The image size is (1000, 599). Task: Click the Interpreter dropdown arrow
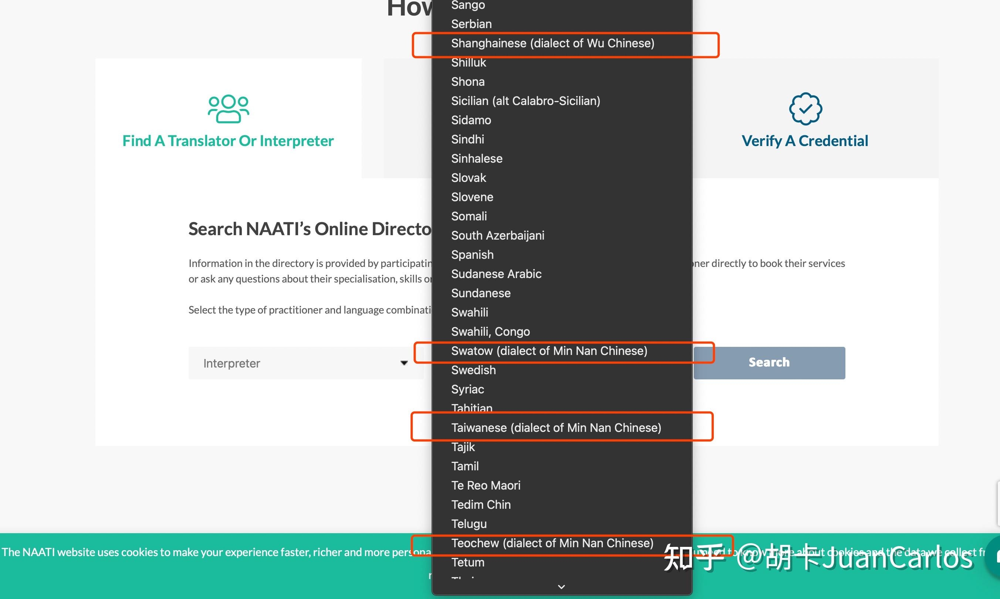[404, 363]
